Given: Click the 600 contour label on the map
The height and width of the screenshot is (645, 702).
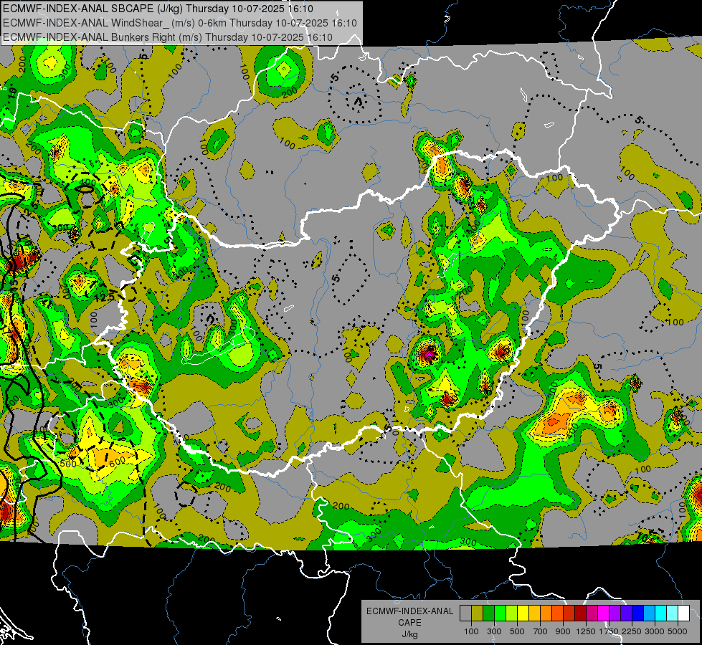Looking at the screenshot, I should pyautogui.click(x=118, y=462).
